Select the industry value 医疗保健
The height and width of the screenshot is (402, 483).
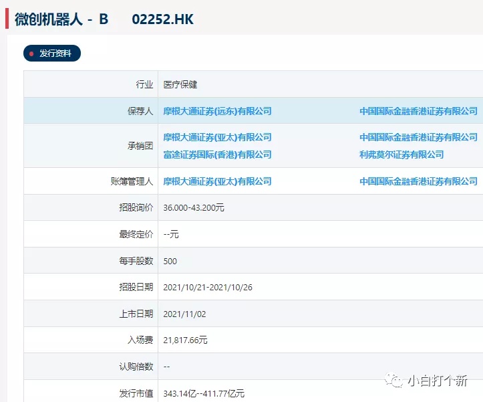coord(180,84)
